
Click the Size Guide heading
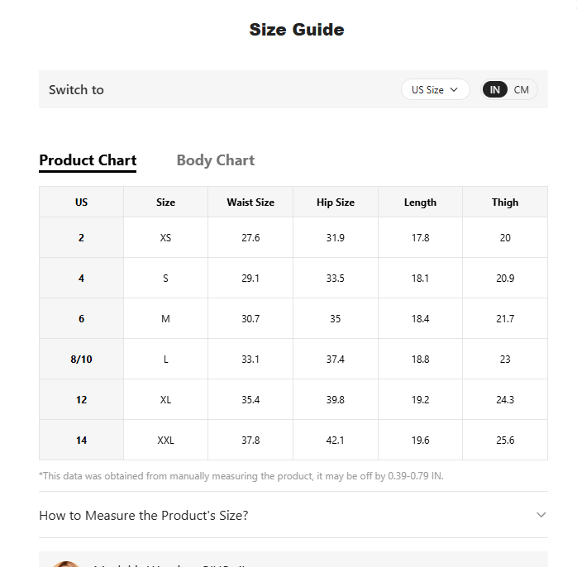click(x=297, y=30)
